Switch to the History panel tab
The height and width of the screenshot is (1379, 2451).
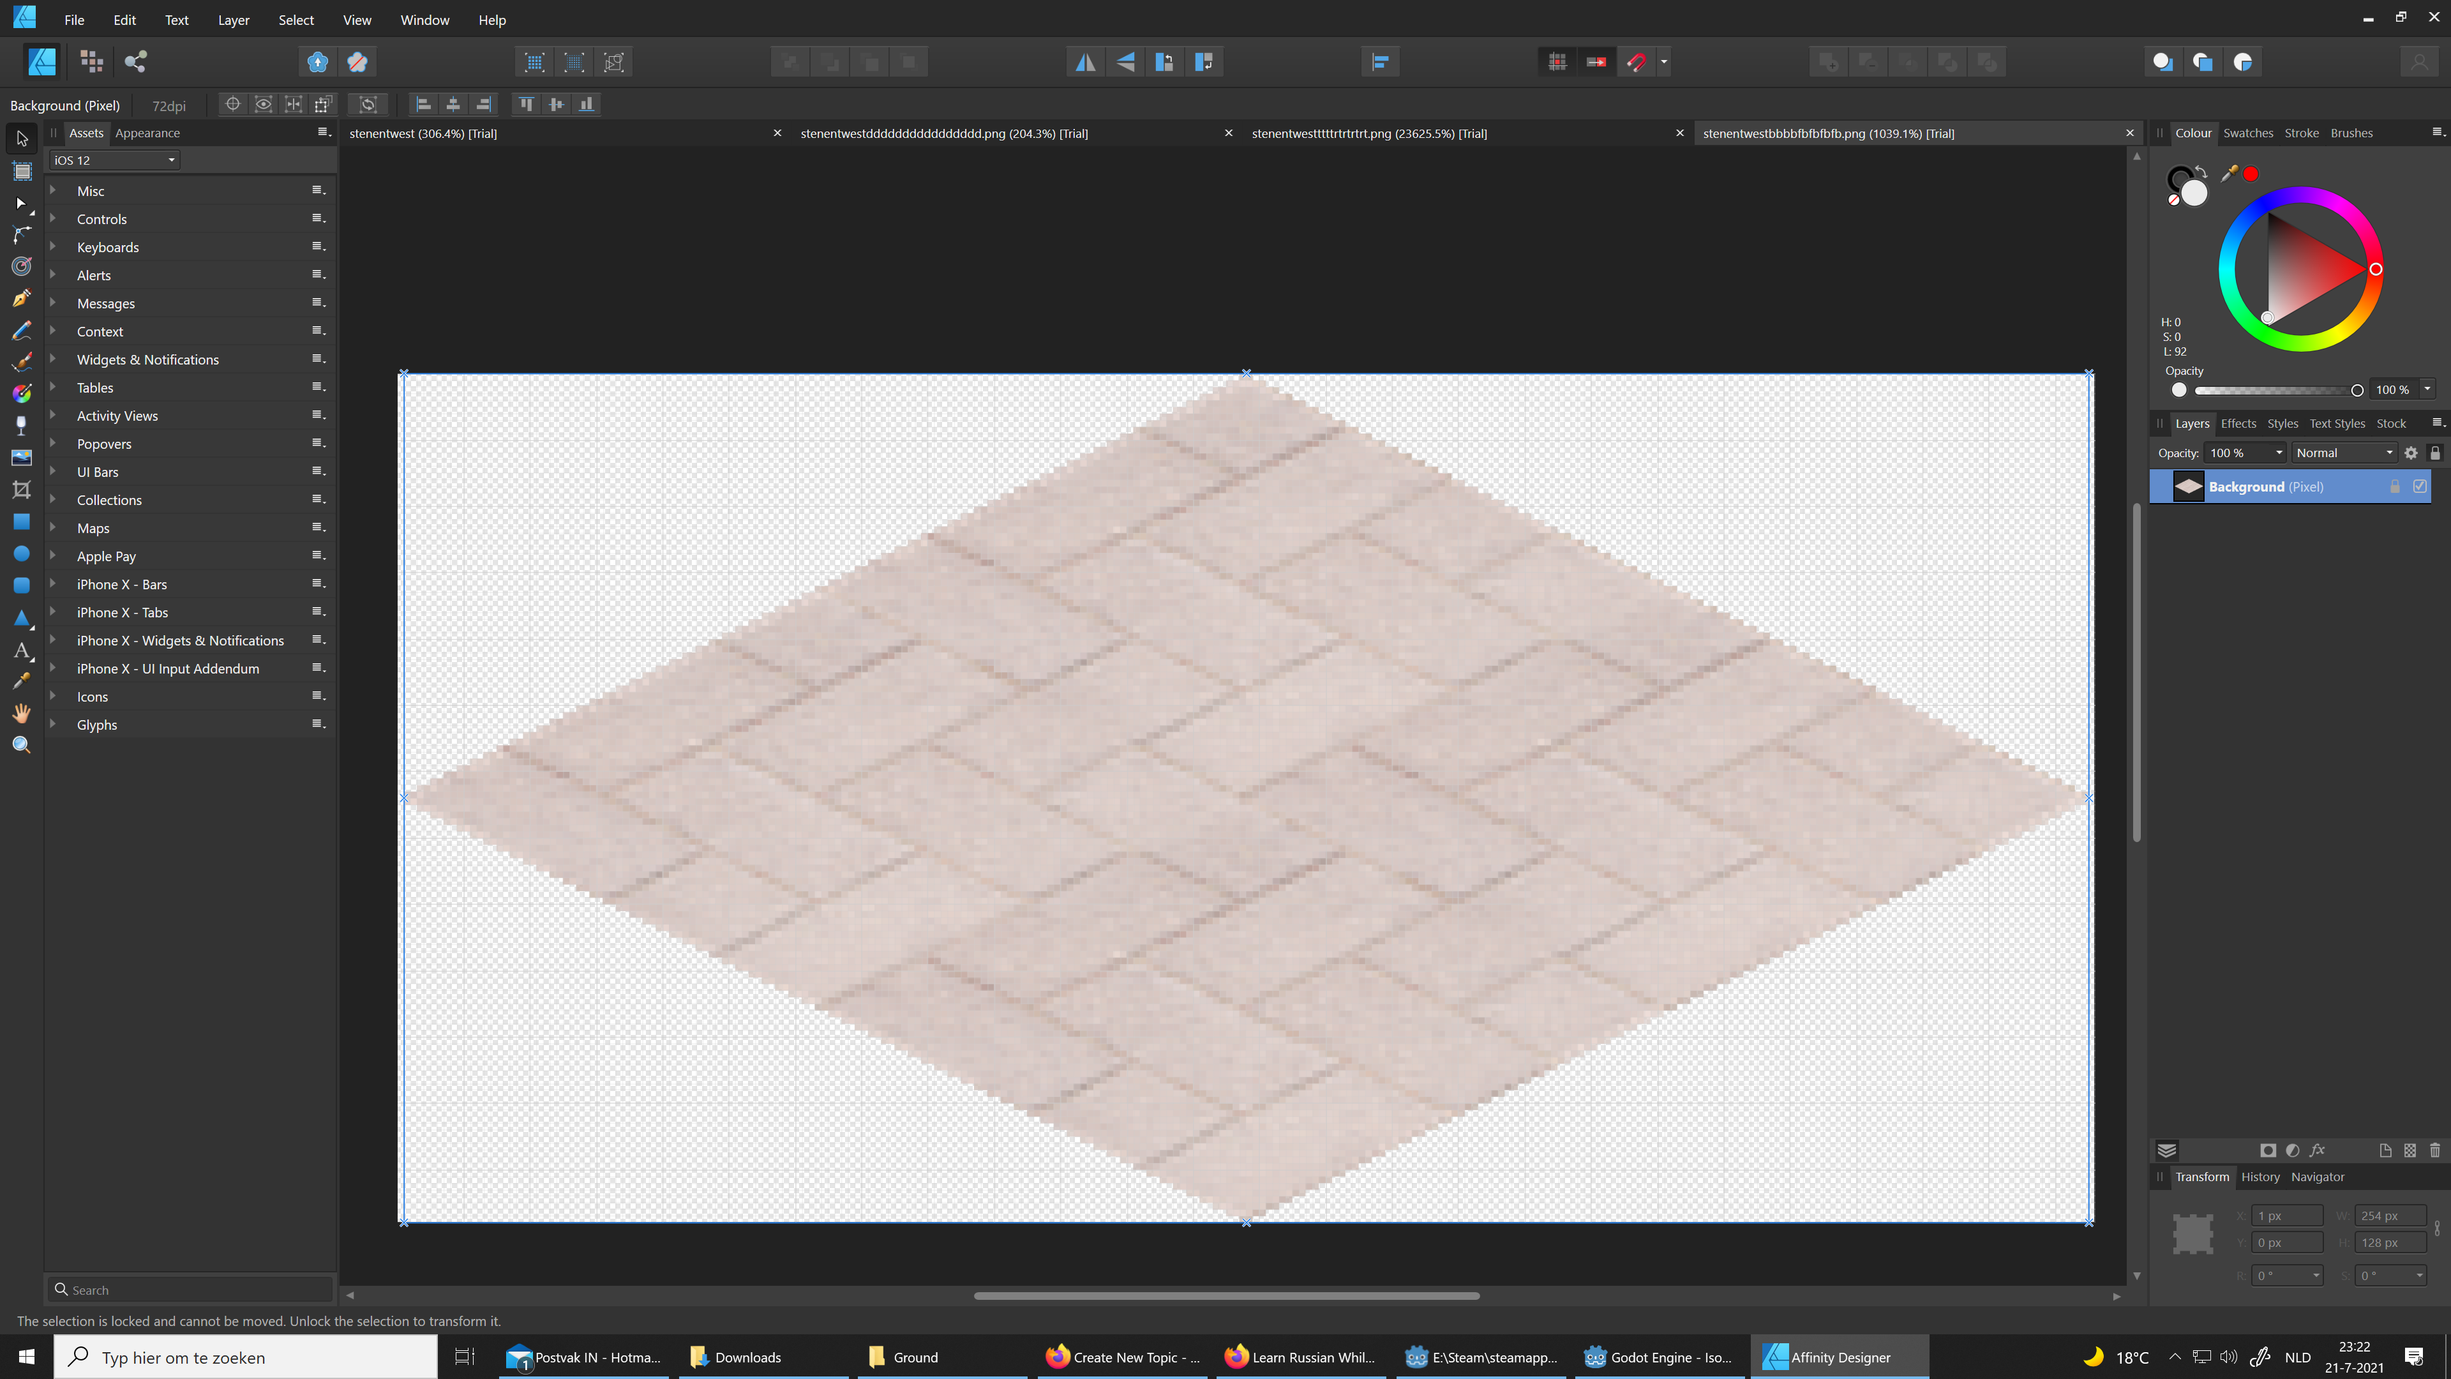2260,1176
